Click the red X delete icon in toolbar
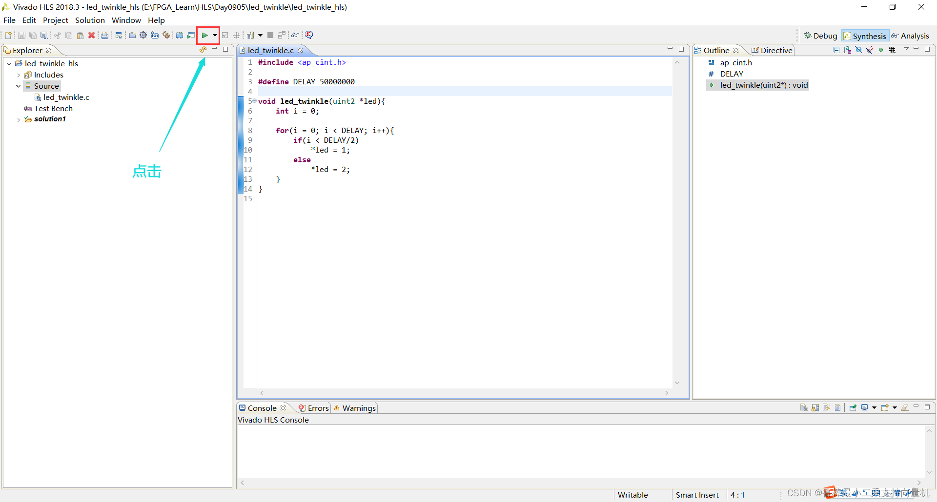The height and width of the screenshot is (502, 937). [91, 35]
